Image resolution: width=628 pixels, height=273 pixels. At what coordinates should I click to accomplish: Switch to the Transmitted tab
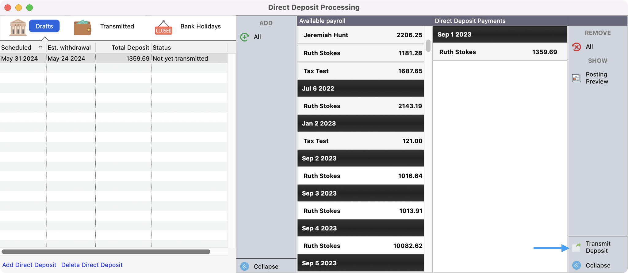[x=117, y=26]
